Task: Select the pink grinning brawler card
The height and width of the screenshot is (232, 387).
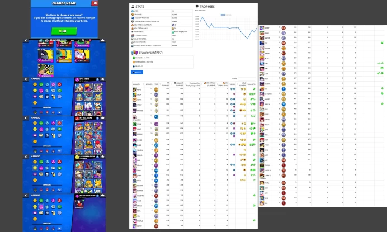Action: tap(82, 55)
